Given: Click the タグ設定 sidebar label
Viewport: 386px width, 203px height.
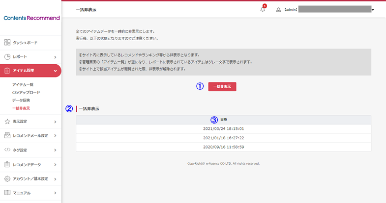Looking at the screenshot, I should coord(20,150).
